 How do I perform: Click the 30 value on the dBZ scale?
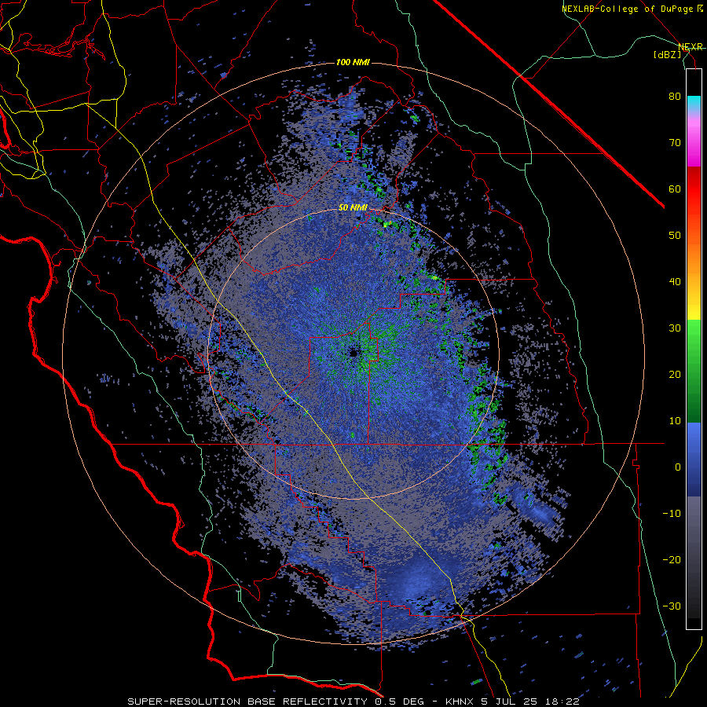pyautogui.click(x=675, y=328)
